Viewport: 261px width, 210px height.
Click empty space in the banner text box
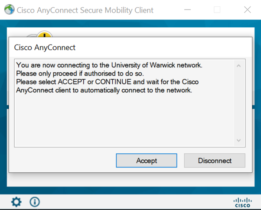[121, 121]
